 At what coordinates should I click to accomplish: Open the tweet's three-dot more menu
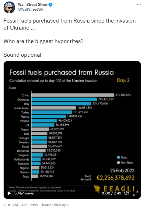point(139,5)
